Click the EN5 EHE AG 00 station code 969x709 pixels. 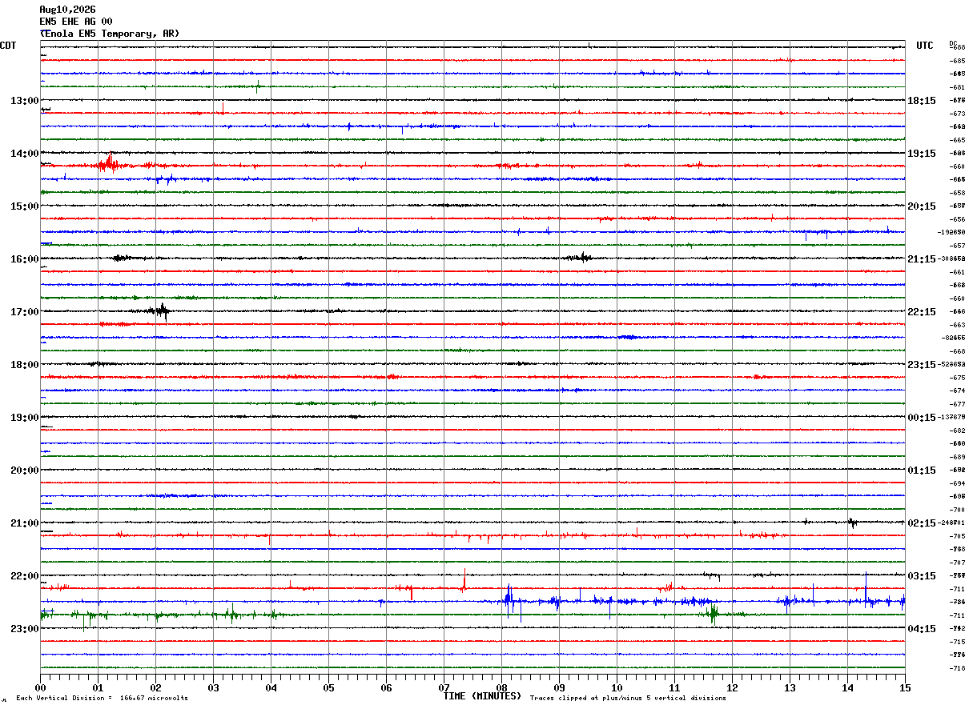click(76, 22)
